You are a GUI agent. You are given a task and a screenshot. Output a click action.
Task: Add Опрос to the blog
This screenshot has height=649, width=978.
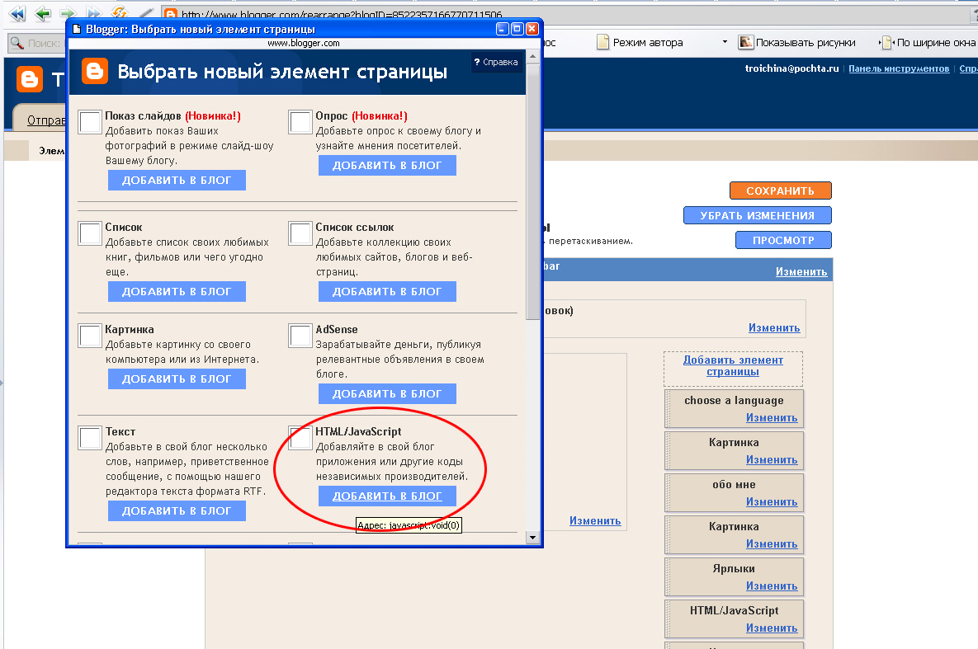[x=387, y=165]
